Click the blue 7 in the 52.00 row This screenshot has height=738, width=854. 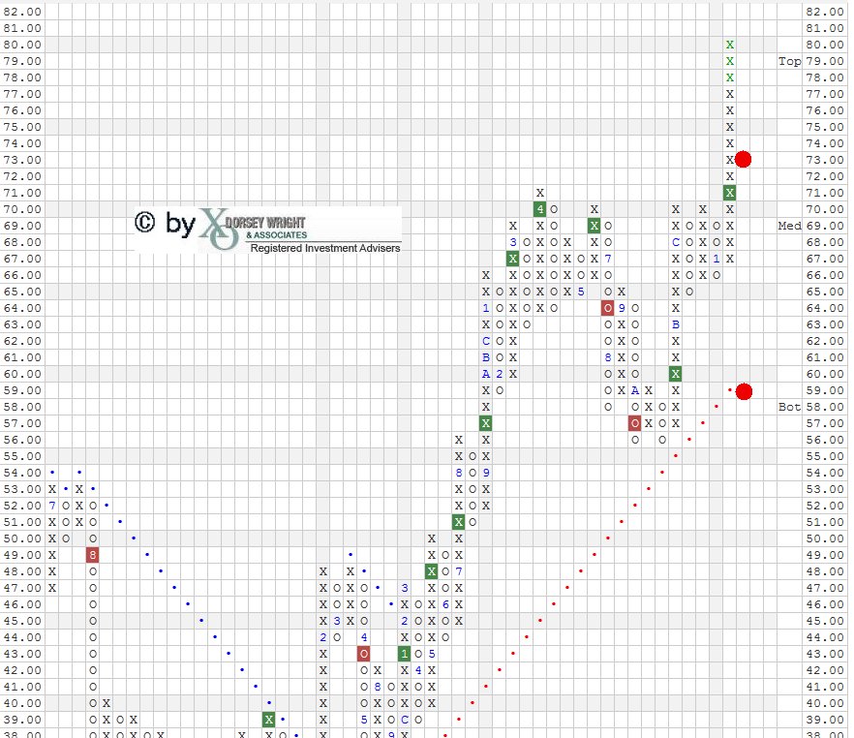[x=51, y=506]
